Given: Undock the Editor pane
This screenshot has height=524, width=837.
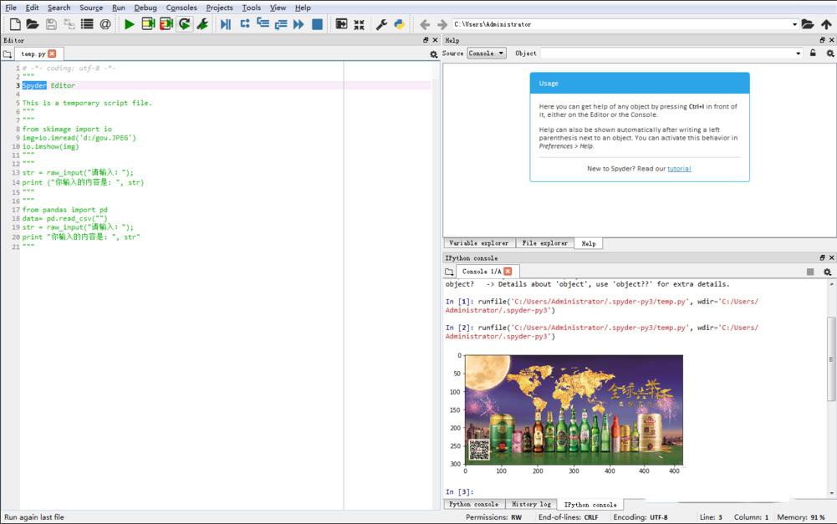Looking at the screenshot, I should 426,40.
